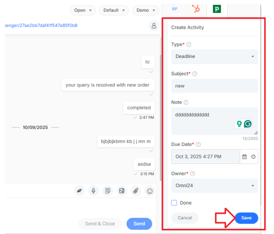The image size is (274, 234).
Task: Click the green lightbulb suggestion icon
Action: click(239, 124)
